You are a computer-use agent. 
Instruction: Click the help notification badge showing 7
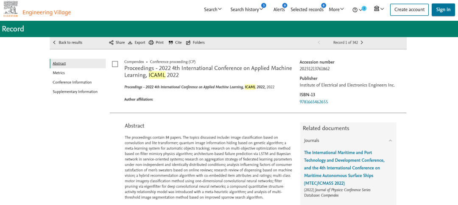pyautogui.click(x=364, y=8)
